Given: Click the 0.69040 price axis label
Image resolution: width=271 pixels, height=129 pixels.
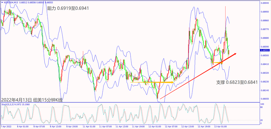Looking at the screenshot, I should [x=264, y=3].
